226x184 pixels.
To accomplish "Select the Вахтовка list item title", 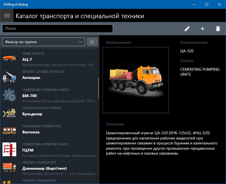I will pos(31,132).
